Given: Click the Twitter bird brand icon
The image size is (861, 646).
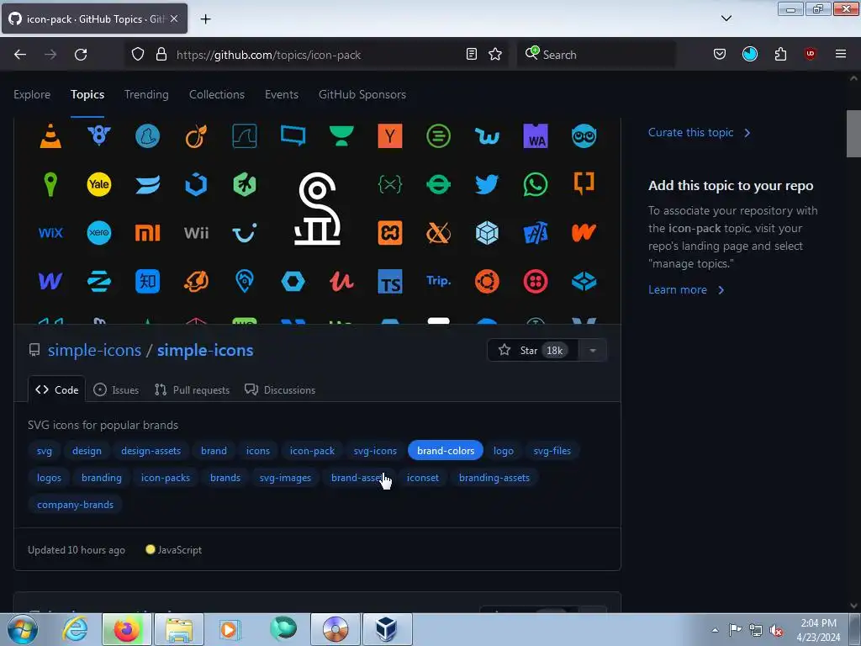Looking at the screenshot, I should point(487,184).
